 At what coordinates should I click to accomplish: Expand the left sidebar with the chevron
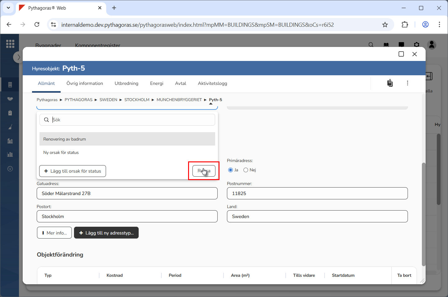(x=18, y=57)
